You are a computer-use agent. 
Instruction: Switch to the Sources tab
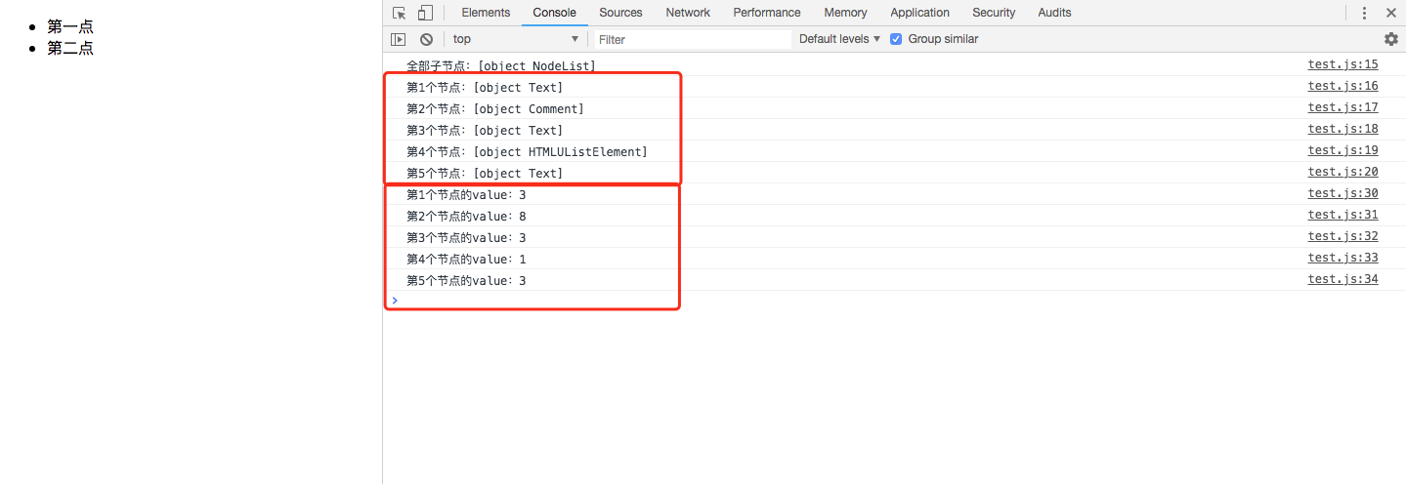click(620, 13)
